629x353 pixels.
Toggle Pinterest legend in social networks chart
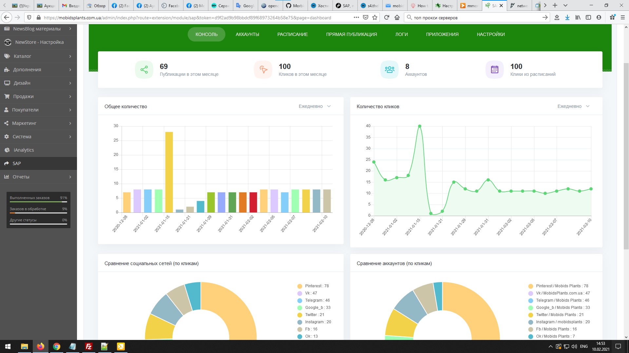(x=313, y=286)
